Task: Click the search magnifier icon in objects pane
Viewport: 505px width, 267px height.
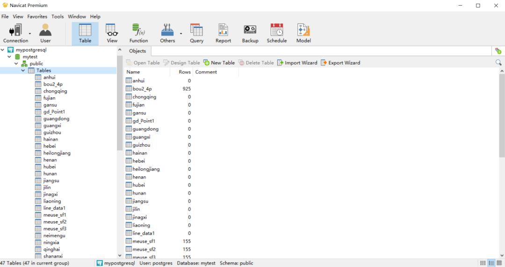Action: (498, 63)
